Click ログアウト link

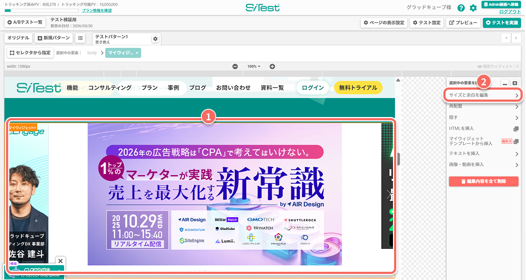(510, 11)
